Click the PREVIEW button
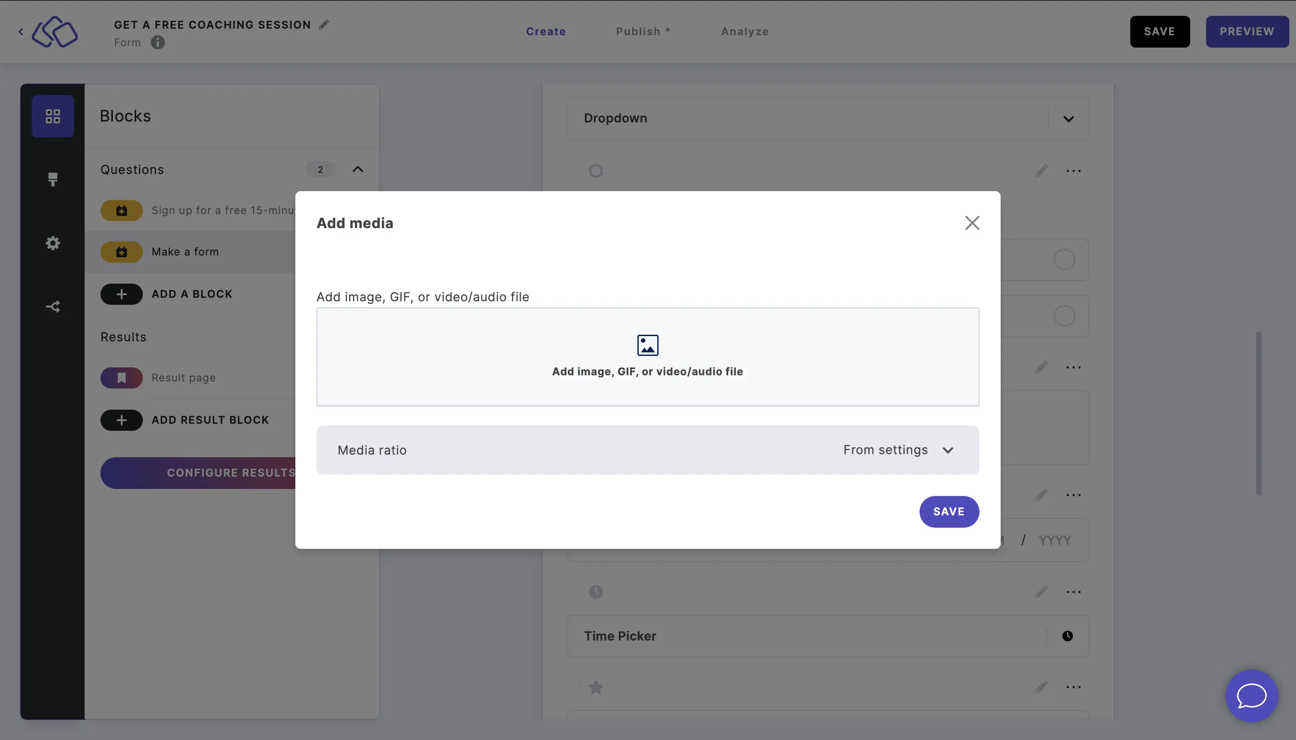The height and width of the screenshot is (740, 1296). pos(1247,32)
